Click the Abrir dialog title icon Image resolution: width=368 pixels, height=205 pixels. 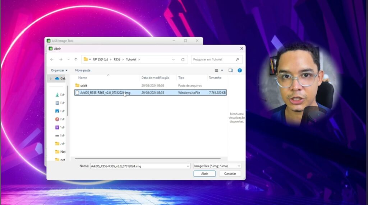coord(50,48)
